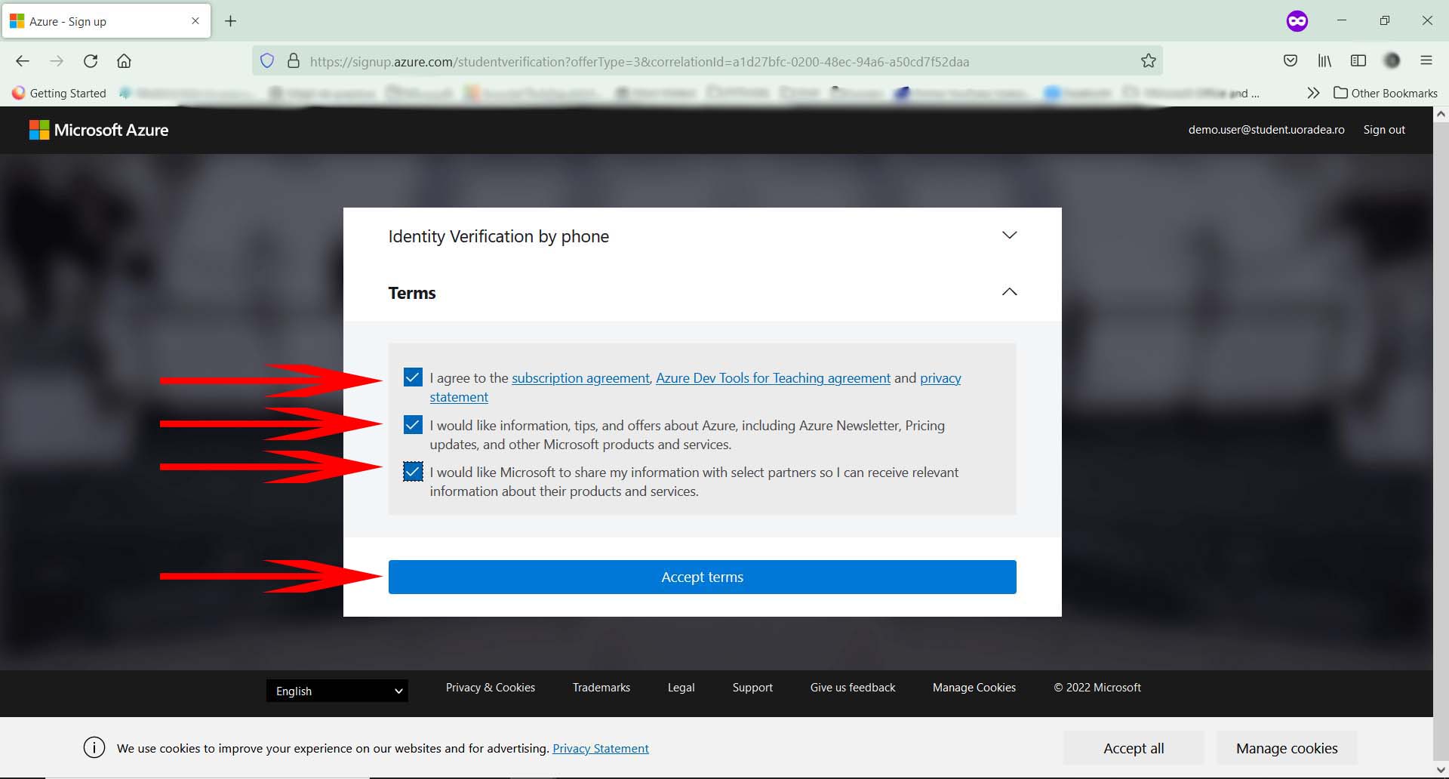This screenshot has height=779, width=1449.
Task: Open the tracking protection shield icon
Action: tap(267, 61)
